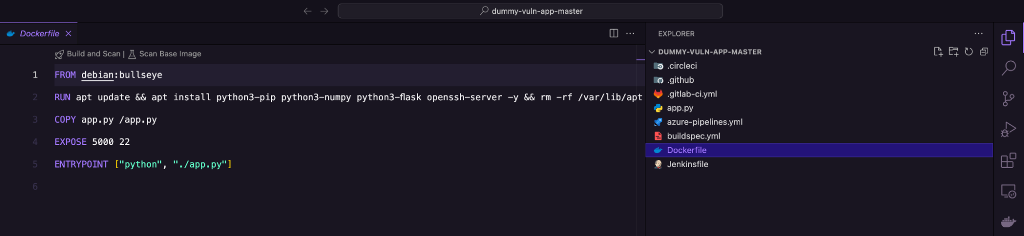Open the Explorer view in the activity bar
The height and width of the screenshot is (236, 1024).
1009,37
